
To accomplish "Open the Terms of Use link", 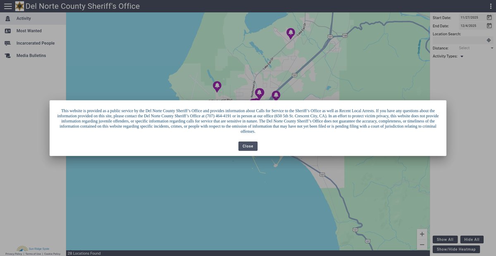I will pyautogui.click(x=33, y=254).
